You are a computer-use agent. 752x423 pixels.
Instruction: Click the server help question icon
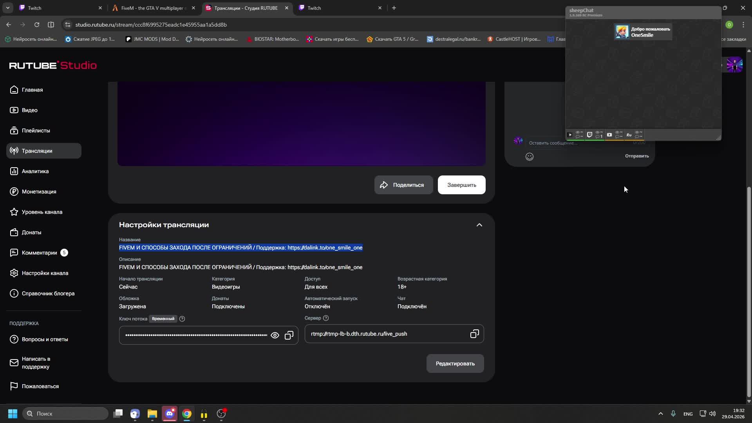[x=326, y=318]
